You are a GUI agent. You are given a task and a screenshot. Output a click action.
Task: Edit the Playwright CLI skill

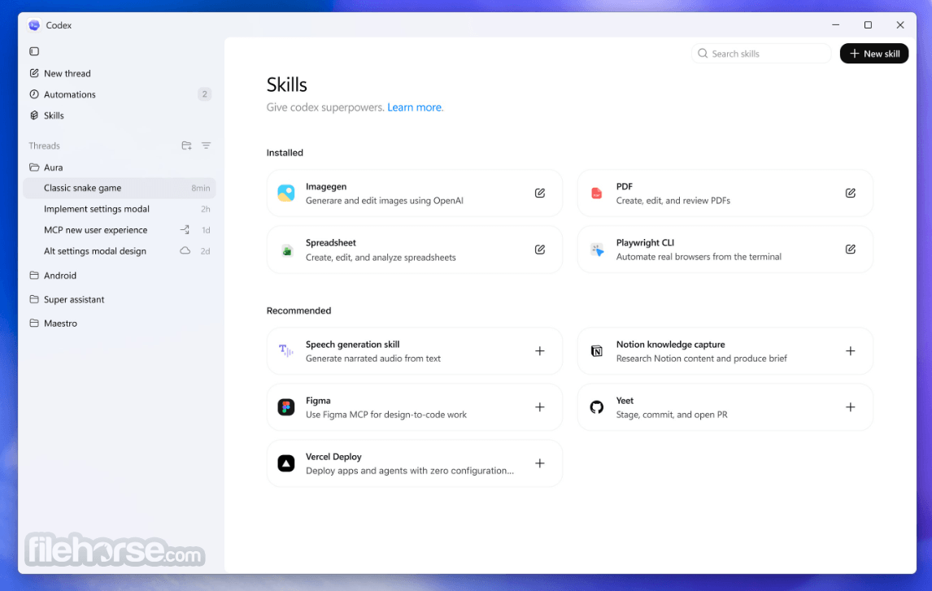851,250
